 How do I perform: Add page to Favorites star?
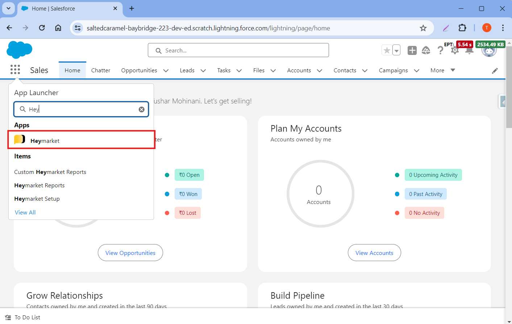387,50
